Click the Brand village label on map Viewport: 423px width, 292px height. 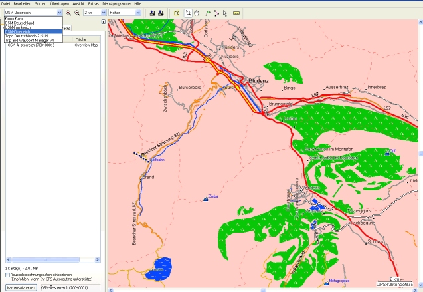point(148,177)
